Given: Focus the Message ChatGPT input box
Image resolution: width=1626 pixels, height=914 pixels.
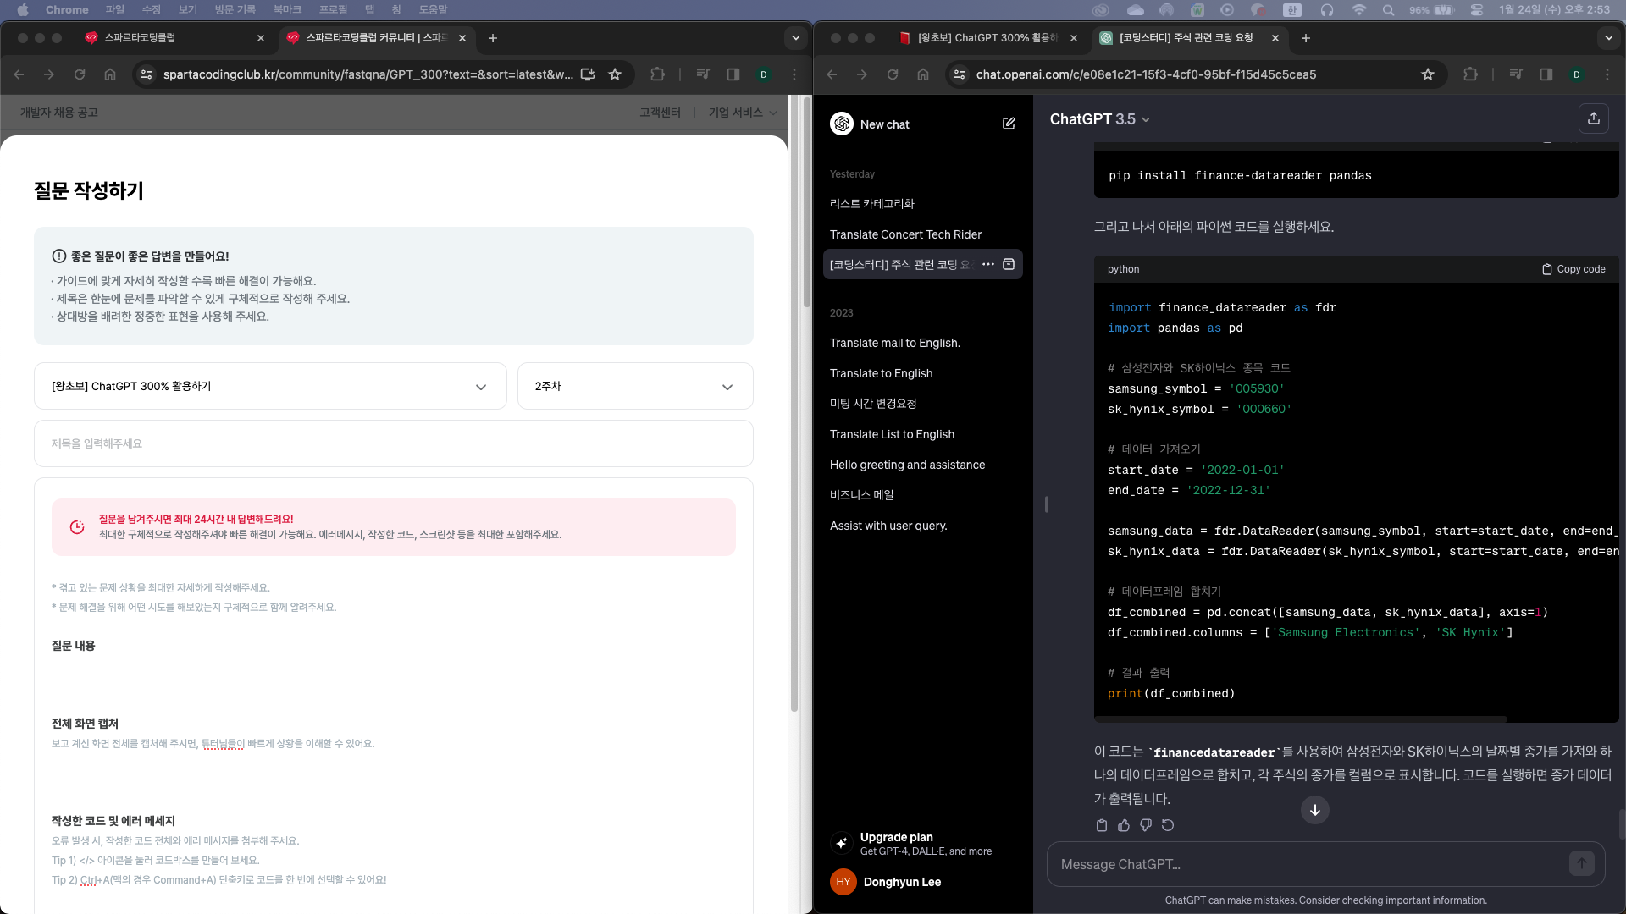Looking at the screenshot, I should click(1307, 864).
